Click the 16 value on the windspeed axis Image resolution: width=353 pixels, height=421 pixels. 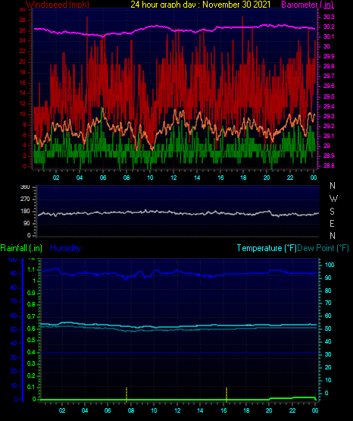point(23,83)
